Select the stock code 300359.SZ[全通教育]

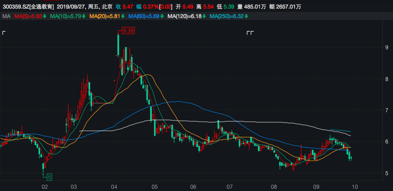28,7
